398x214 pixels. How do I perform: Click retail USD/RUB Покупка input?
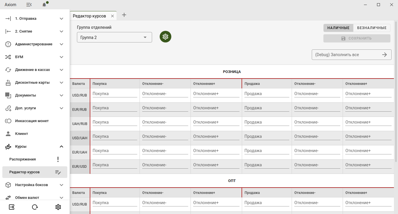[x=115, y=94]
